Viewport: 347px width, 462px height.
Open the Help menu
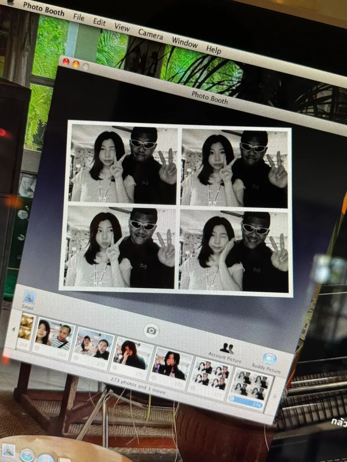click(213, 49)
